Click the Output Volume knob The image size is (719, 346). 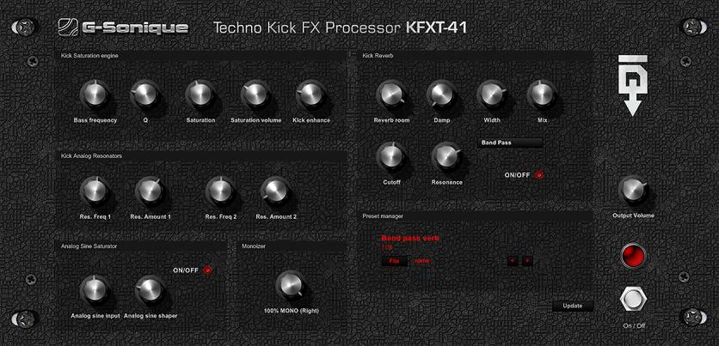pyautogui.click(x=633, y=190)
